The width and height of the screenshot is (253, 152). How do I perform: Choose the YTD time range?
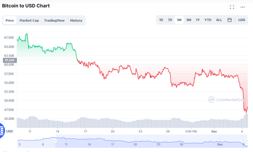coord(208,20)
